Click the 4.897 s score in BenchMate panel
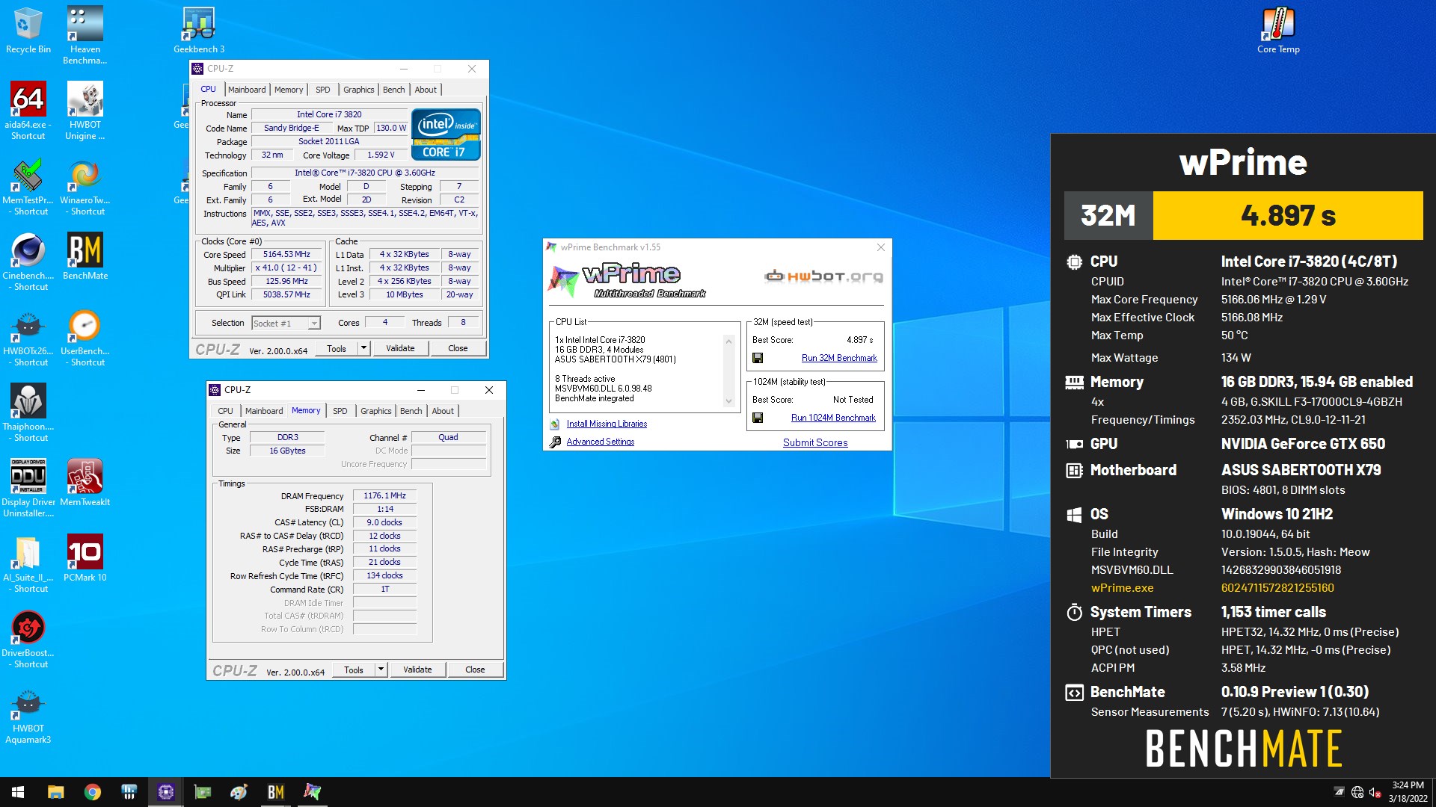Viewport: 1436px width, 807px height. 1288,215
